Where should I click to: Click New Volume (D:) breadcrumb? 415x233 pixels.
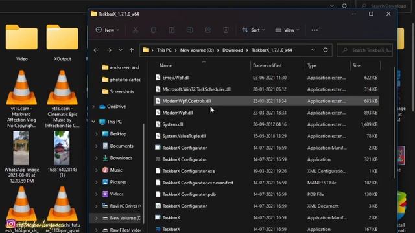point(197,50)
